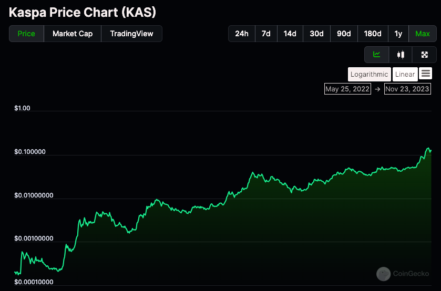441x291 pixels.
Task: Set range to 90d
Action: click(344, 34)
